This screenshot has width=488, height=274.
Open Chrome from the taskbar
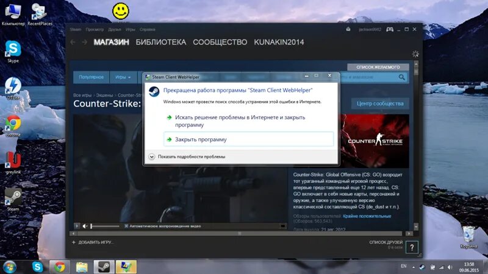click(x=59, y=267)
